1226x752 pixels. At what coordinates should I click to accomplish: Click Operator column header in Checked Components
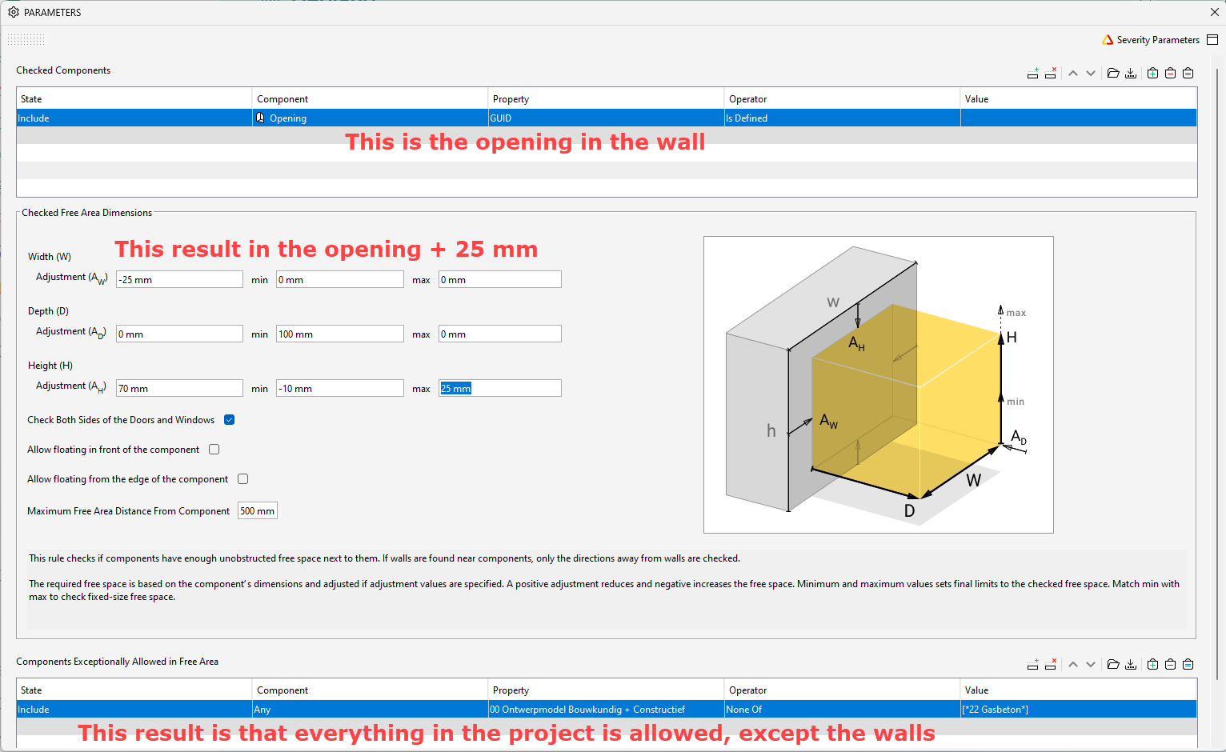[x=843, y=99]
